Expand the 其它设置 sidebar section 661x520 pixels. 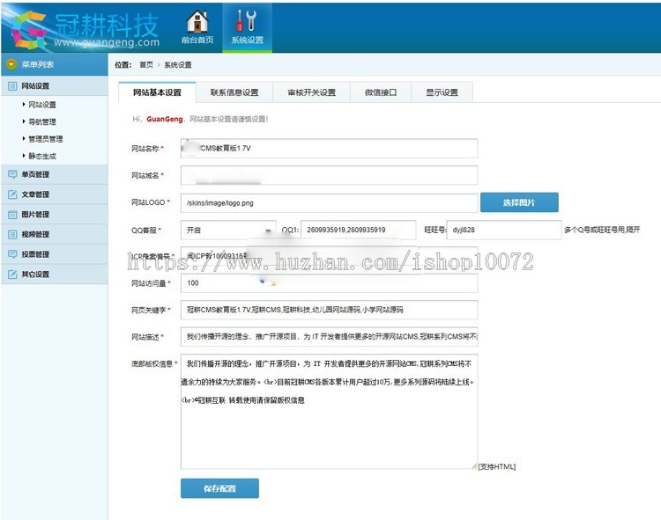55,275
